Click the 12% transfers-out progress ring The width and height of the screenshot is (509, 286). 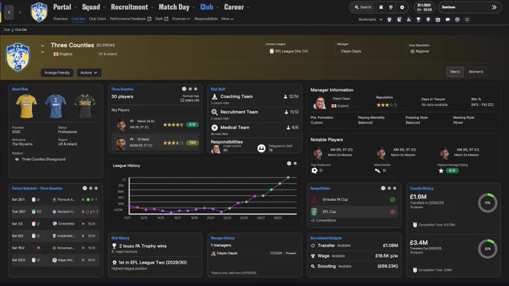(487, 249)
